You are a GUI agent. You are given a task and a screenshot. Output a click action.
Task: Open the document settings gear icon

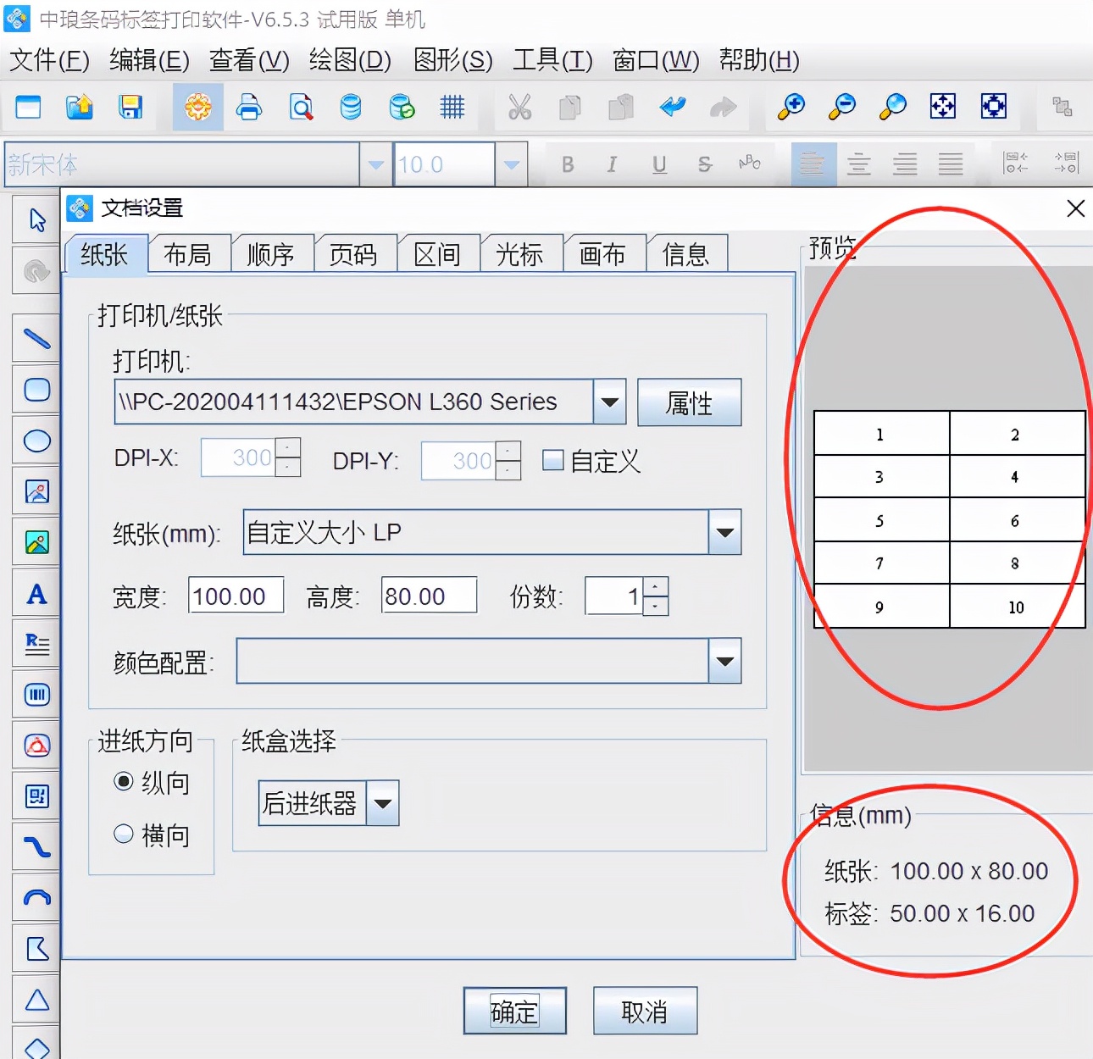(197, 107)
